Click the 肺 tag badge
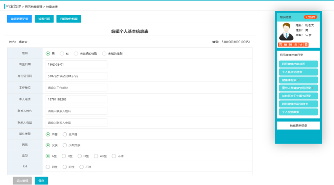This screenshot has height=185, width=334. 291,45
